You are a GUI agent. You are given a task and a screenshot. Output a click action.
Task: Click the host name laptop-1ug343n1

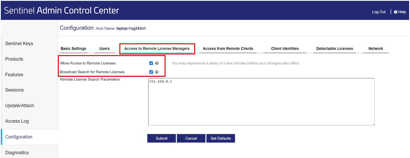tap(131, 28)
